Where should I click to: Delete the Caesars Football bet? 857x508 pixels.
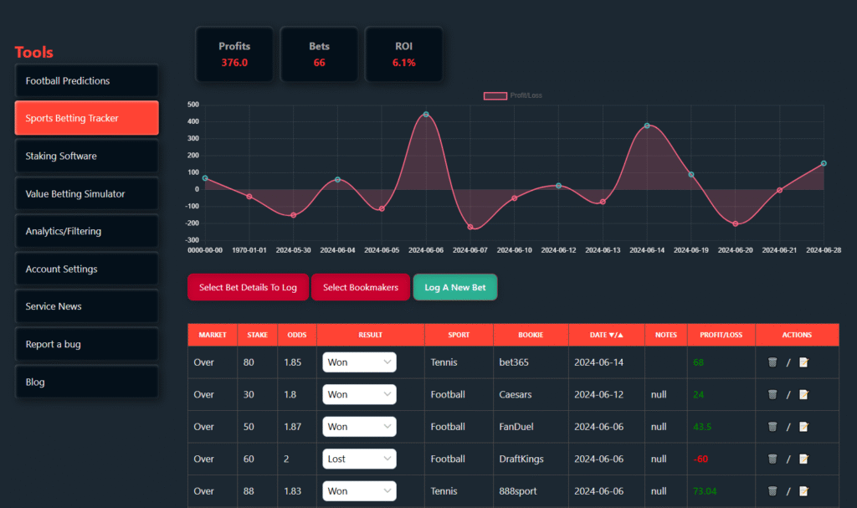[772, 394]
